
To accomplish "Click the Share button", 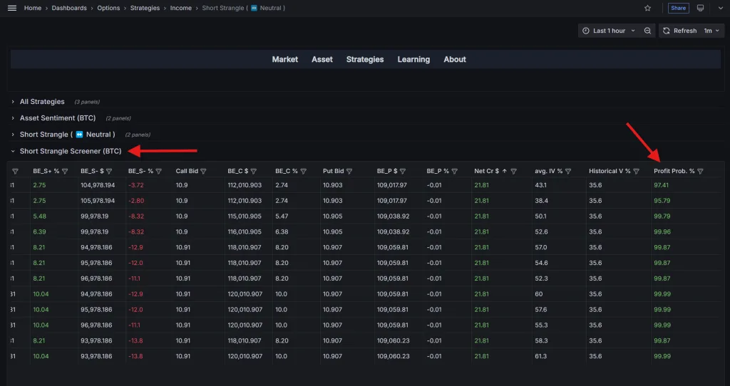I will click(678, 8).
